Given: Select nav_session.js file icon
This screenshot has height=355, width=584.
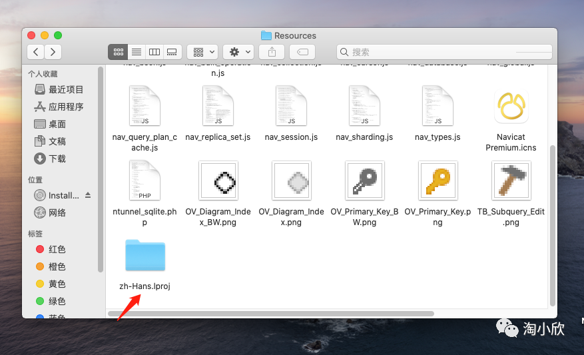Looking at the screenshot, I should click(x=291, y=106).
